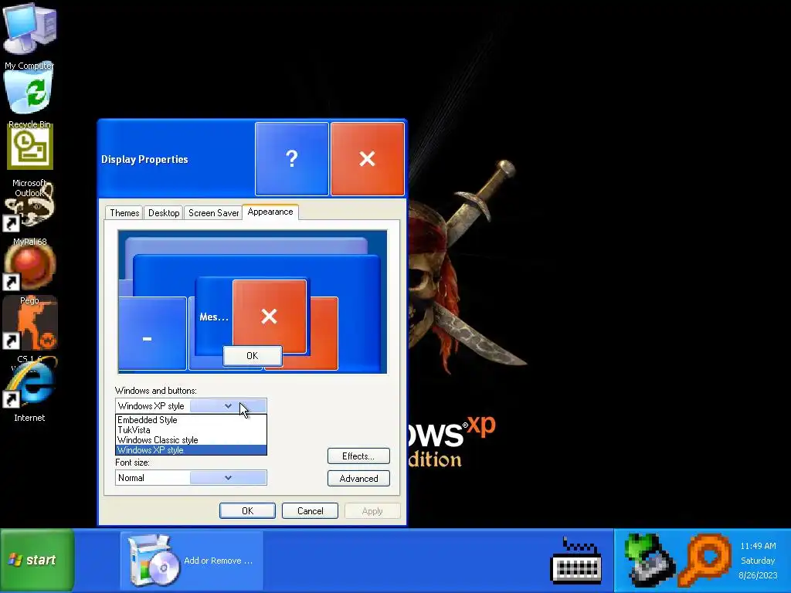Click the question mark help button
The width and height of the screenshot is (791, 593).
coord(291,159)
